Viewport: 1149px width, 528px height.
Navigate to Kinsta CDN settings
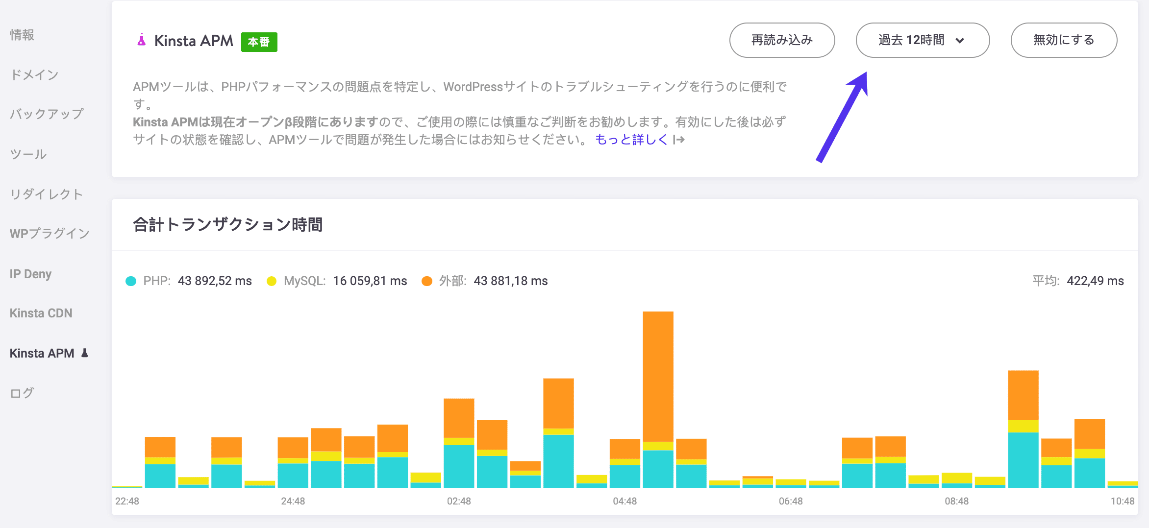[41, 312]
